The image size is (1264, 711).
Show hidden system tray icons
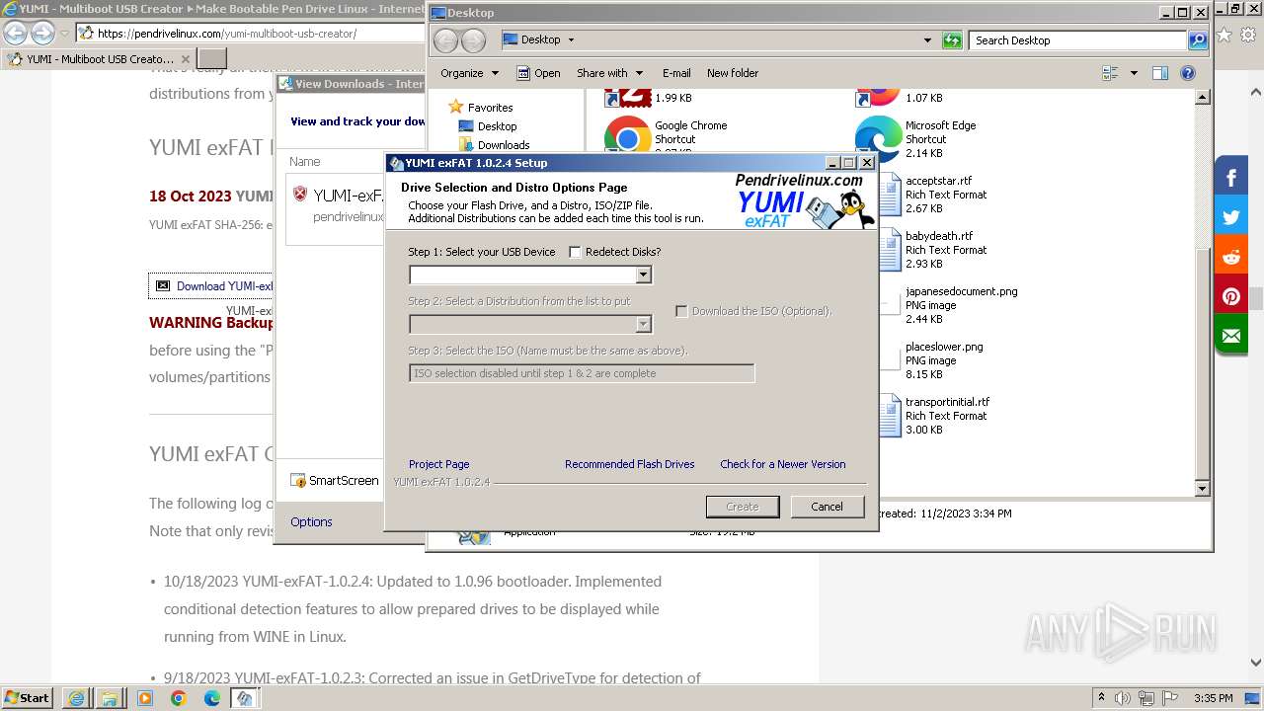click(1101, 698)
